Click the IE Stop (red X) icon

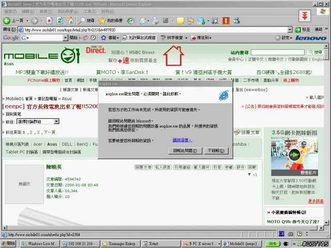click(x=49, y=21)
